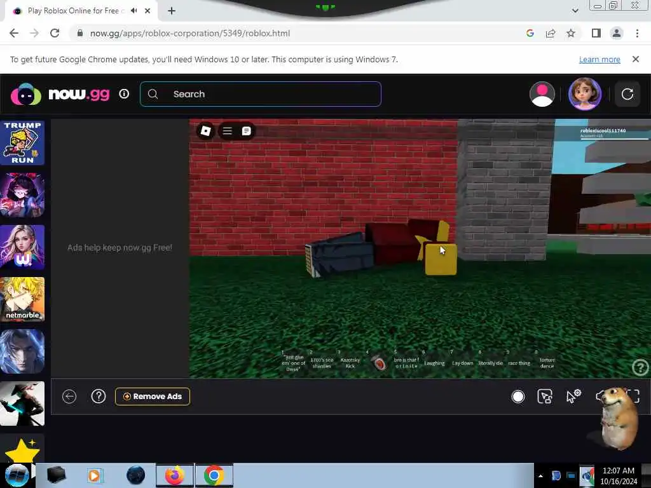Screen dimensions: 651x488
Task: Dismiss the Chrome update notification bar
Action: click(636, 59)
